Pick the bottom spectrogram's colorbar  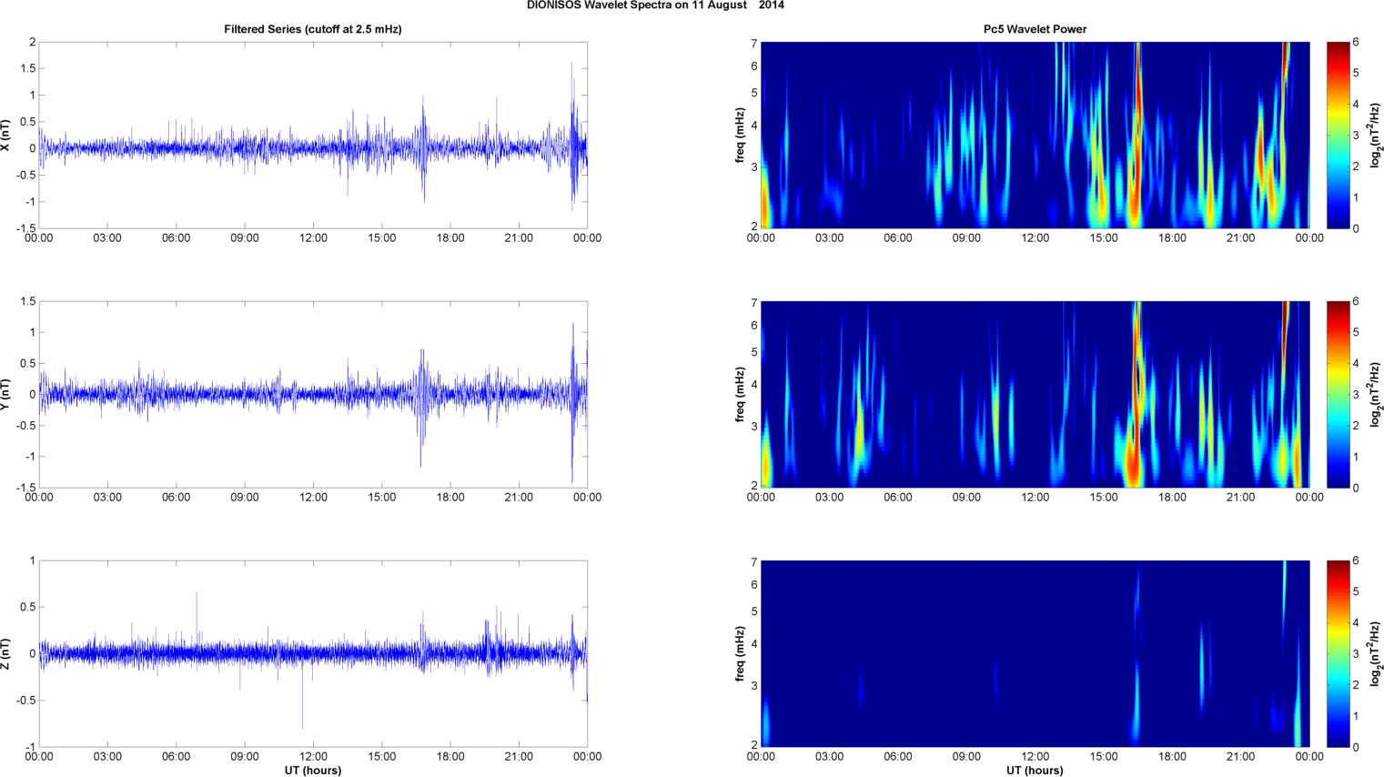[x=1338, y=653]
